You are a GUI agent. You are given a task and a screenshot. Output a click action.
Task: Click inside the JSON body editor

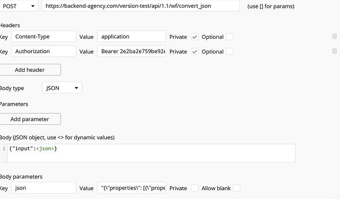click(151, 153)
